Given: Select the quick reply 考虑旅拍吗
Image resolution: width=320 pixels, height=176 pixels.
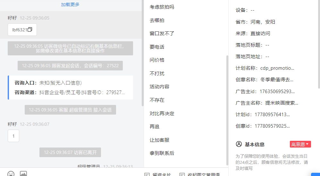Looking at the screenshot, I should [x=162, y=7].
